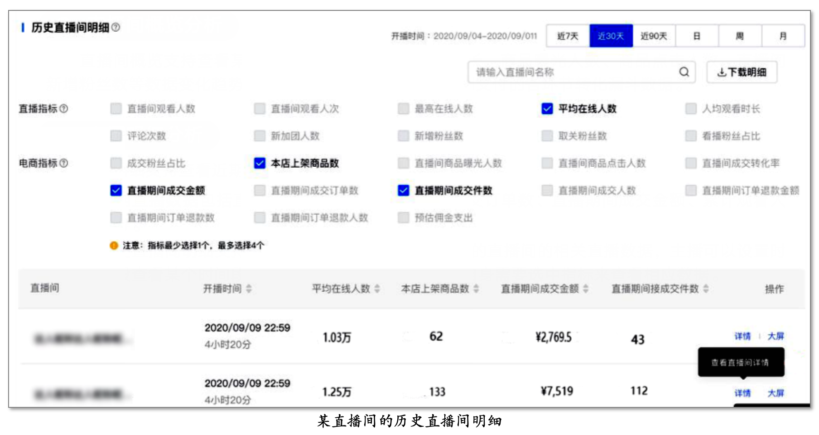
Task: Sort table by 平均在线人数 column
Action: pos(377,289)
